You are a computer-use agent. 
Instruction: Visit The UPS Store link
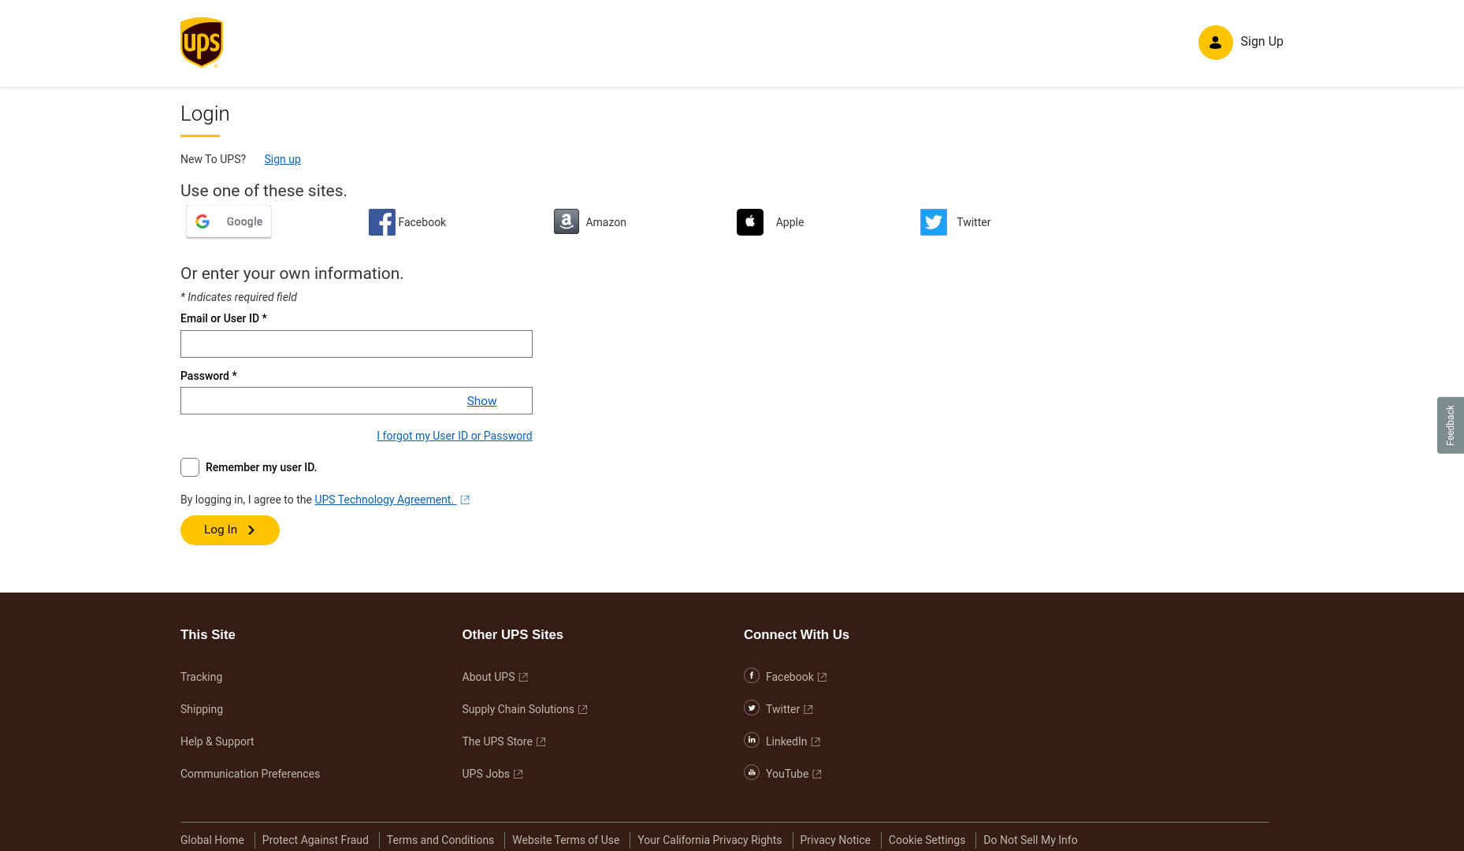pyautogui.click(x=497, y=741)
